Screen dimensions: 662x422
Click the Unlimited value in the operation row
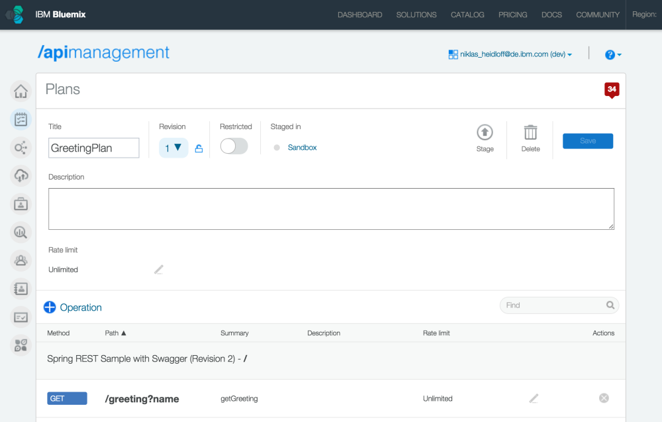(x=438, y=398)
